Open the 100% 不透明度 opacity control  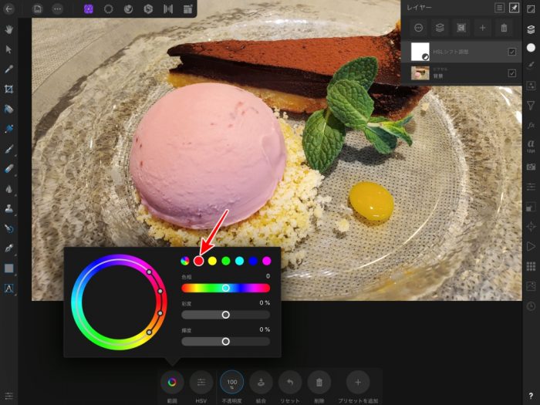point(231,382)
